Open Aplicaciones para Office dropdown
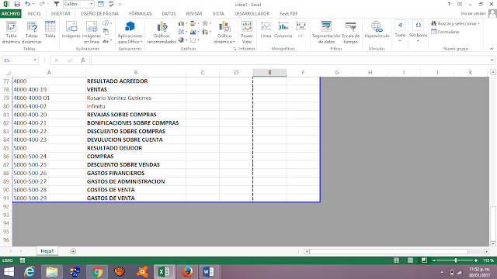The width and height of the screenshot is (497, 279). (130, 33)
